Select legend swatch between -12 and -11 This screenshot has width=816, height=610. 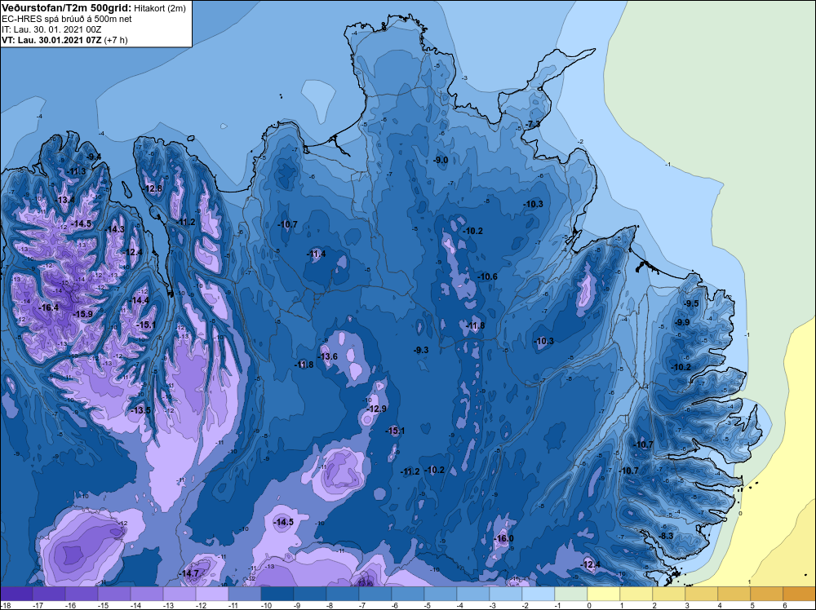pos(212,594)
